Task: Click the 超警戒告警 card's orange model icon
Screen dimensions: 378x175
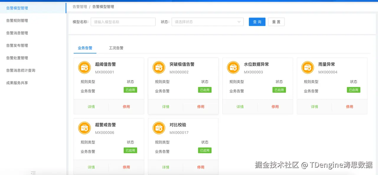Action: point(85,128)
